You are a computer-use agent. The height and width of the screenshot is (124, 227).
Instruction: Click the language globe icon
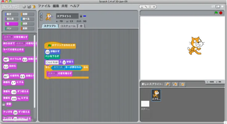coord(24,7)
